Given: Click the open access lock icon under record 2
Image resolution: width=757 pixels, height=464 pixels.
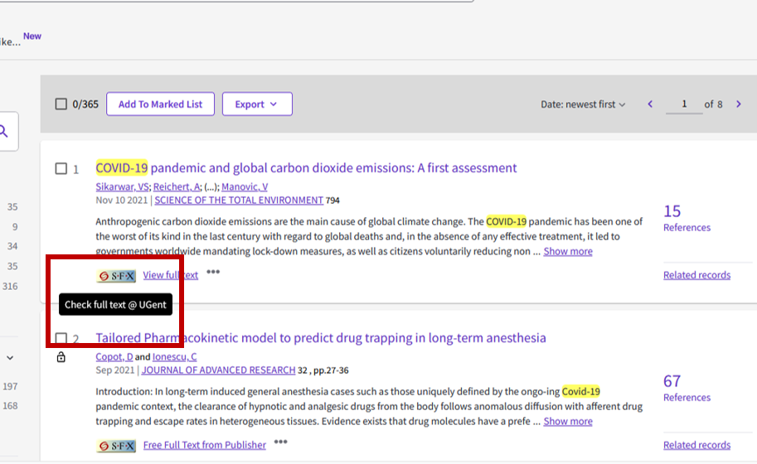Looking at the screenshot, I should (61, 357).
